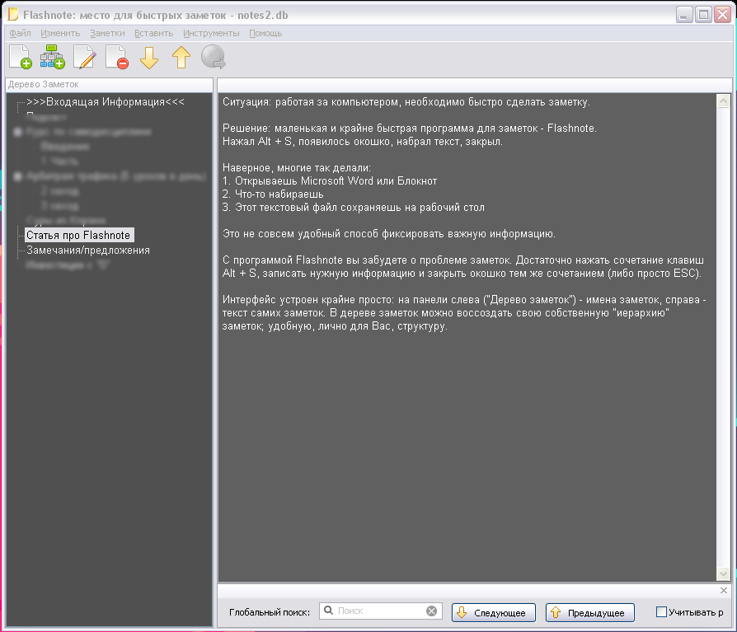Click the gray round arrow toolbar icon
This screenshot has height=632, width=737.
point(213,58)
